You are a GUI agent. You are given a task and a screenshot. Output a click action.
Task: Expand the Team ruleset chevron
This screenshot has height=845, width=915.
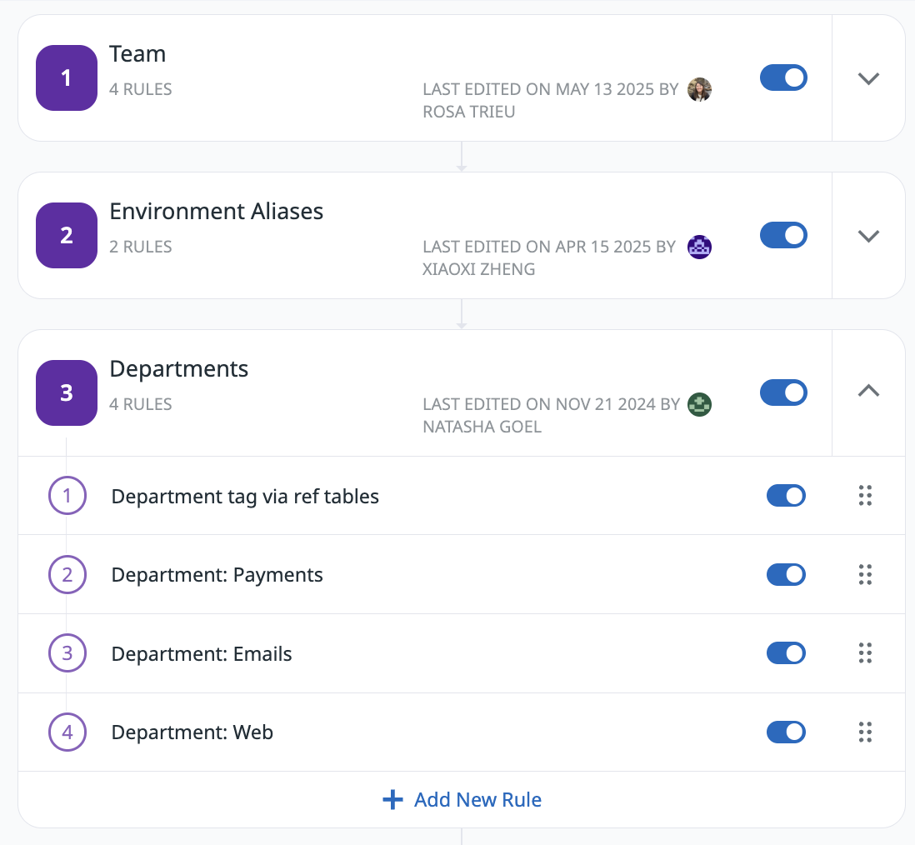(868, 78)
